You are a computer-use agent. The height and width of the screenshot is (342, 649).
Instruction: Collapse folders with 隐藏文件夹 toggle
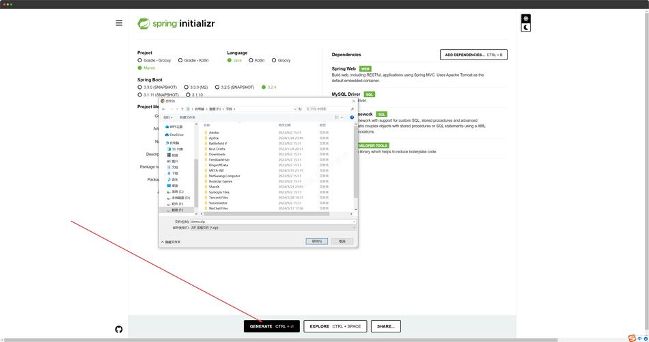[171, 241]
